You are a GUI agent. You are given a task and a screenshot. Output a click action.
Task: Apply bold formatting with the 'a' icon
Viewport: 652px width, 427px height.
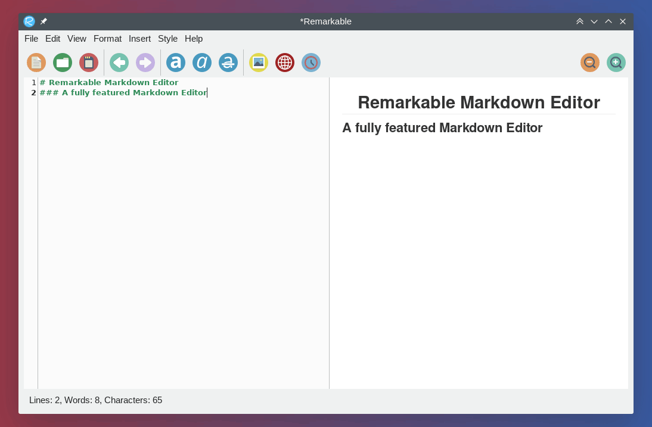176,63
